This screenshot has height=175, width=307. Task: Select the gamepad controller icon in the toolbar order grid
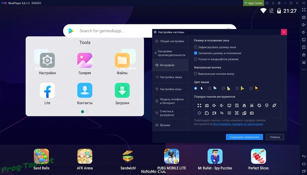click(x=252, y=113)
